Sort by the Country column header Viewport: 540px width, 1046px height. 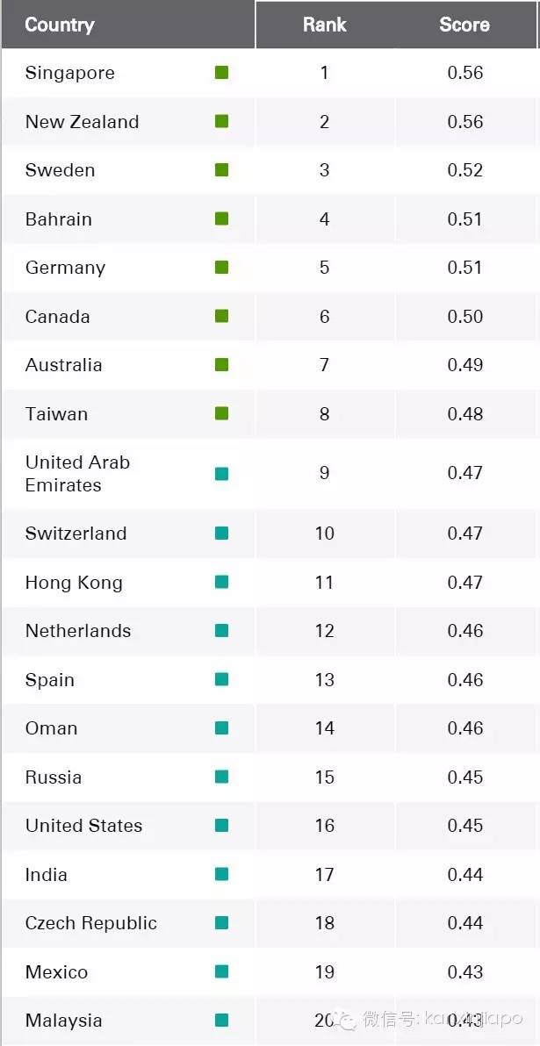pyautogui.click(x=59, y=25)
